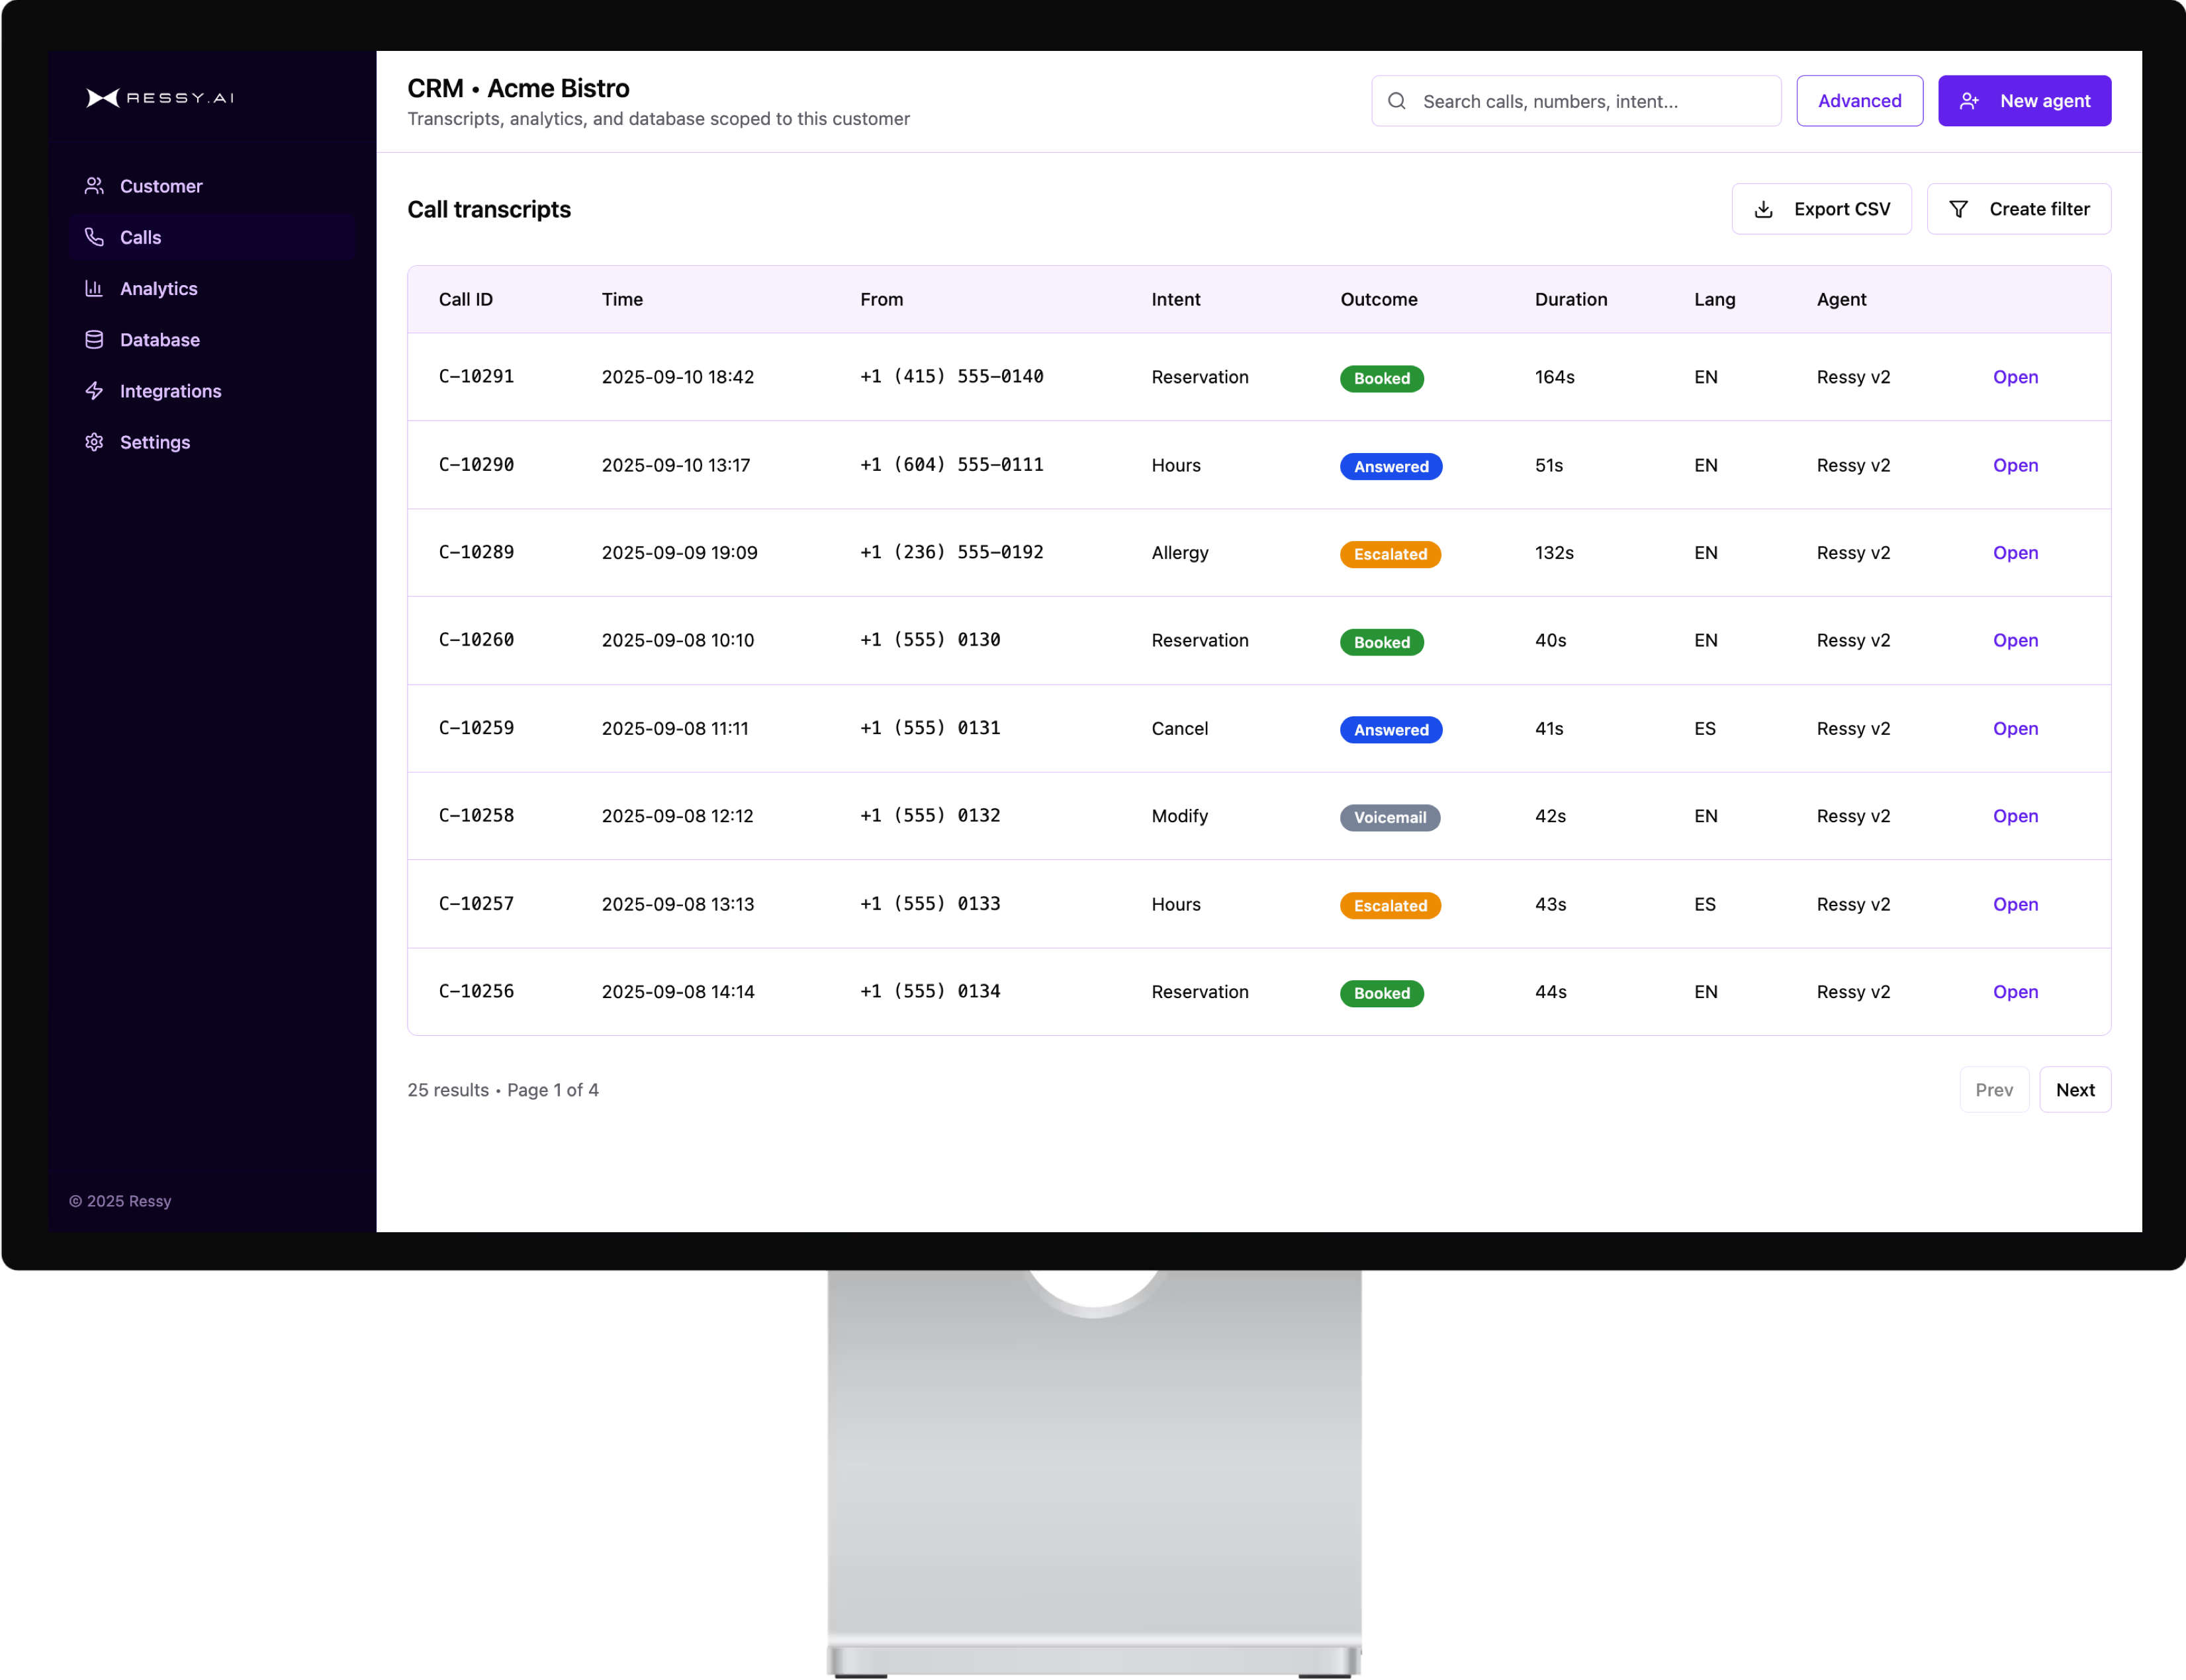Click the Export CSV download icon
Screen dimensions: 2186x1680
click(x=1764, y=209)
